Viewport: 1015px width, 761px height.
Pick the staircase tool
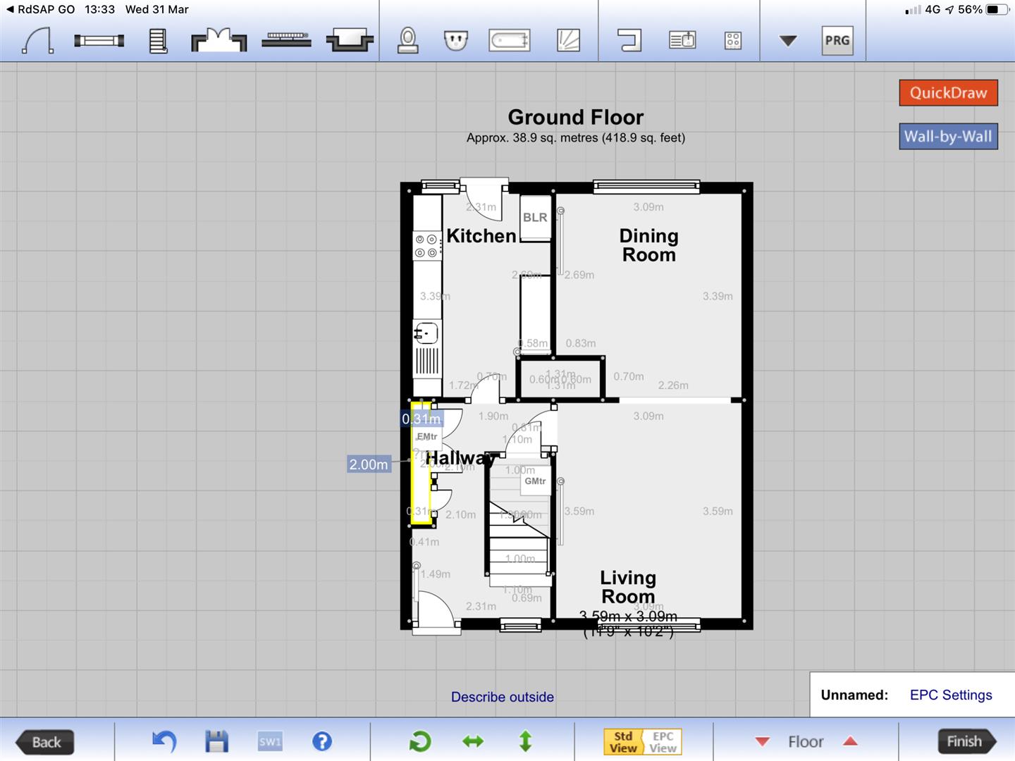(158, 41)
